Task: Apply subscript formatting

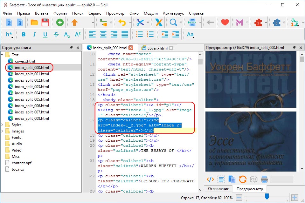Action: pyautogui.click(x=67, y=35)
